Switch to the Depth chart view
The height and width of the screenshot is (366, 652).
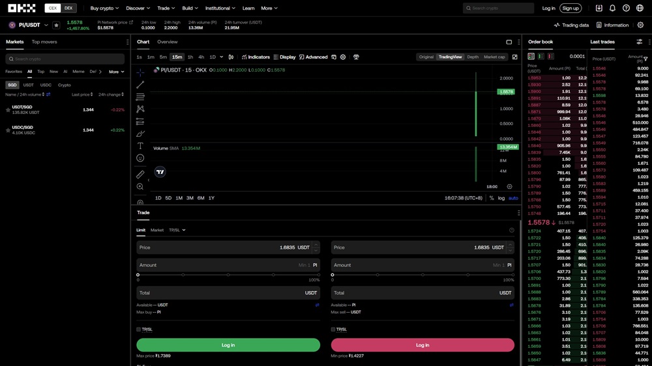click(473, 57)
